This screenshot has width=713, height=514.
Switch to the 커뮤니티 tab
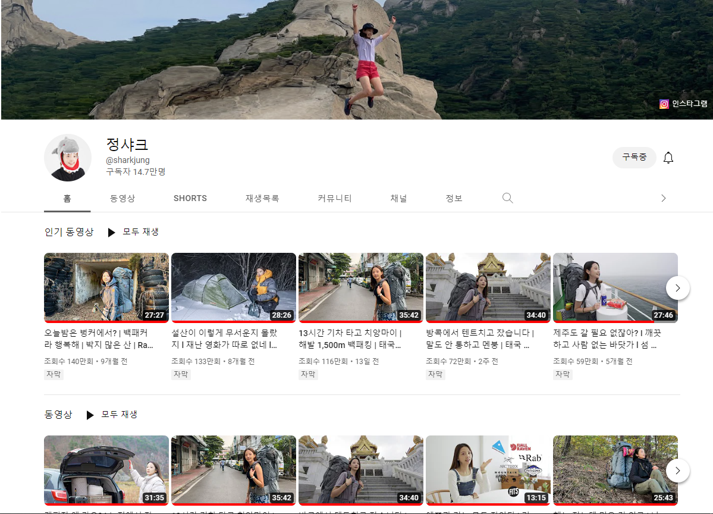335,198
